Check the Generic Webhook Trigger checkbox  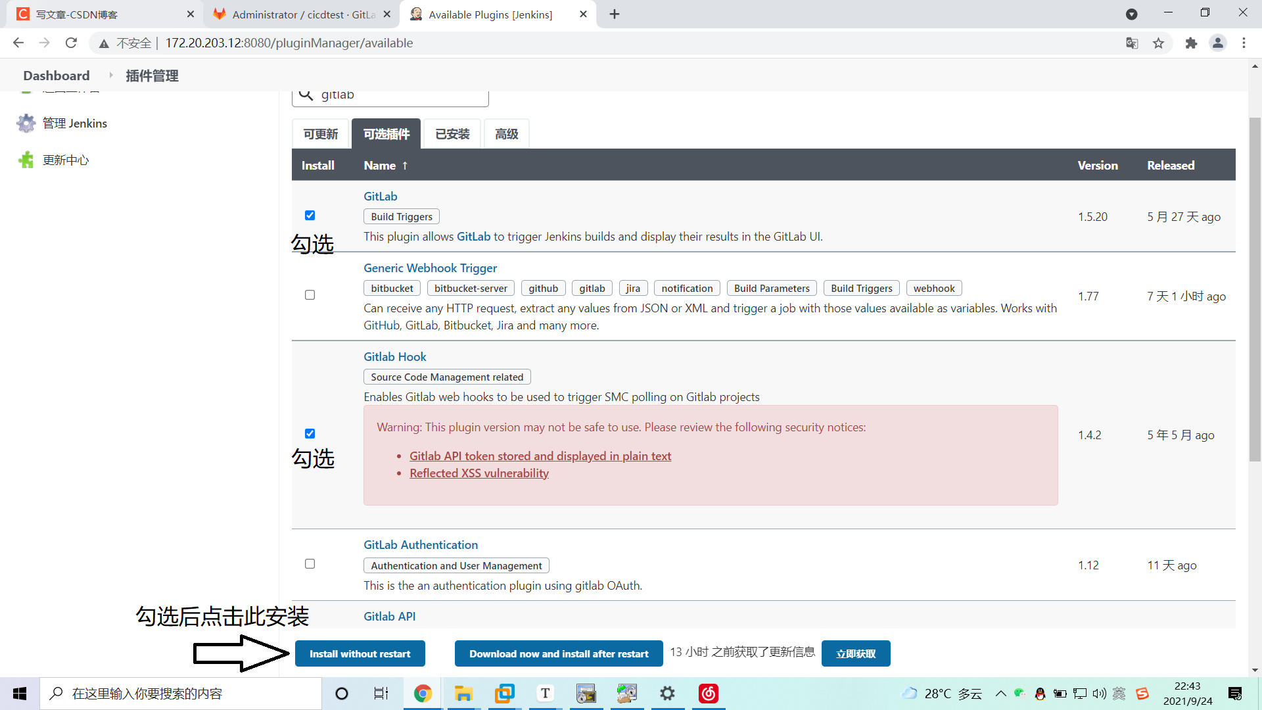pos(310,295)
